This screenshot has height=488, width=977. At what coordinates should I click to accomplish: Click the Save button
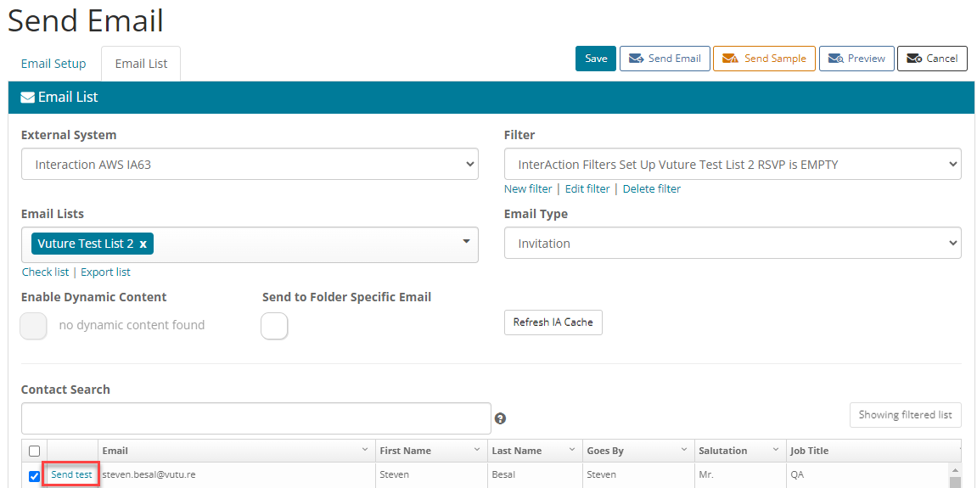point(596,59)
